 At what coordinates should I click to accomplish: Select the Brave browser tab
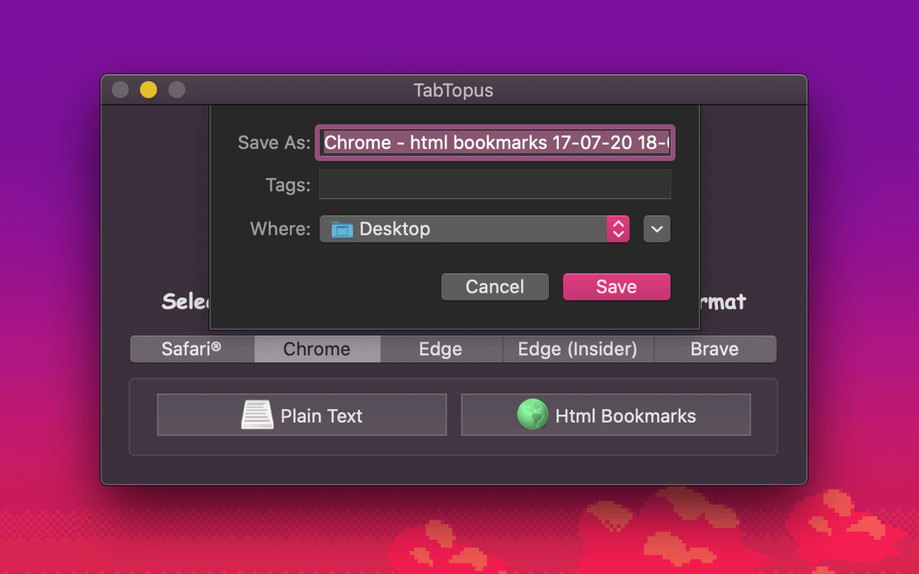[714, 350]
